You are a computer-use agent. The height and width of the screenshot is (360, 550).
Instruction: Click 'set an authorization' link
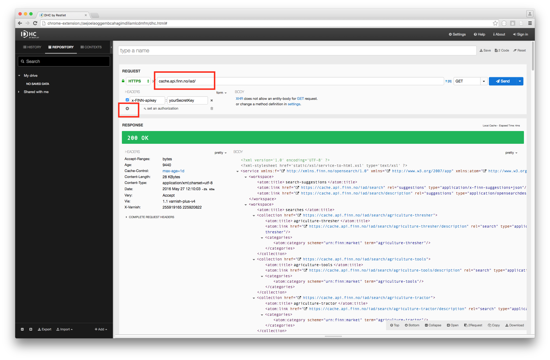pyautogui.click(x=161, y=109)
